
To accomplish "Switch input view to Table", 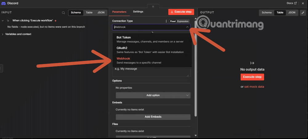I will point(89,13).
